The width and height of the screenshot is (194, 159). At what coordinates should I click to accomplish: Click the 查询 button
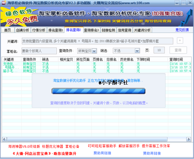click(x=178, y=50)
